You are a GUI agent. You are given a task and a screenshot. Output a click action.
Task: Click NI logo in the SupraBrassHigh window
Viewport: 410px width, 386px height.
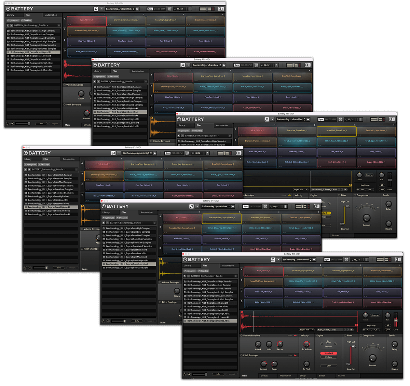221,9
